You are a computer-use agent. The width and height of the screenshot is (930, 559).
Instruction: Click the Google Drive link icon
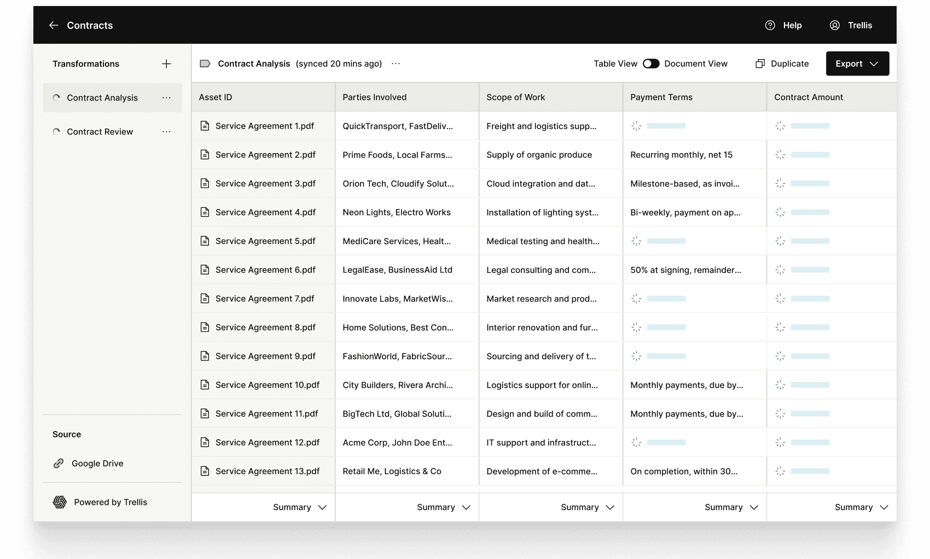tap(59, 463)
